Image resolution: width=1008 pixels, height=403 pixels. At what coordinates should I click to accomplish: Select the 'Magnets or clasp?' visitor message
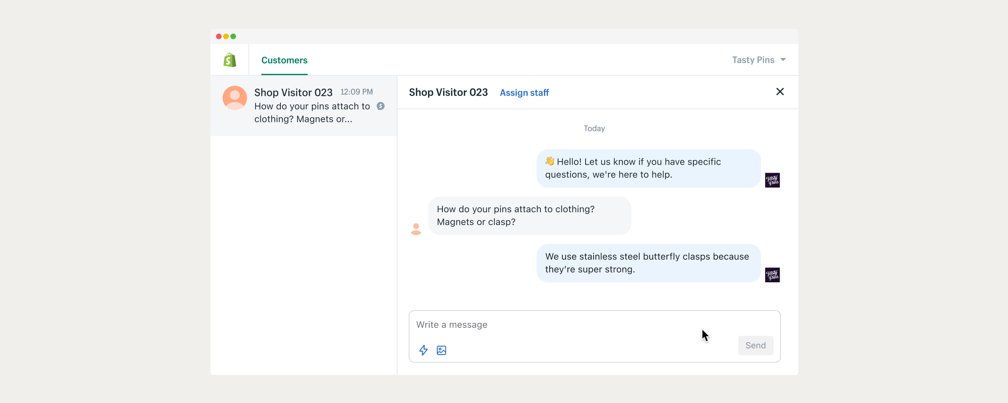(x=530, y=216)
